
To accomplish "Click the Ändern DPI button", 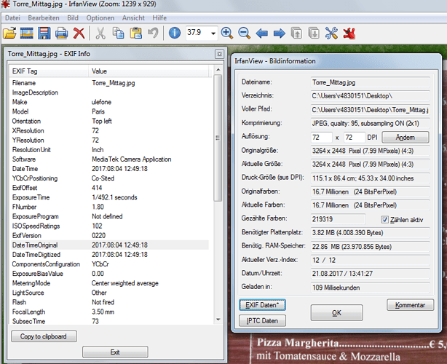I will tap(406, 138).
